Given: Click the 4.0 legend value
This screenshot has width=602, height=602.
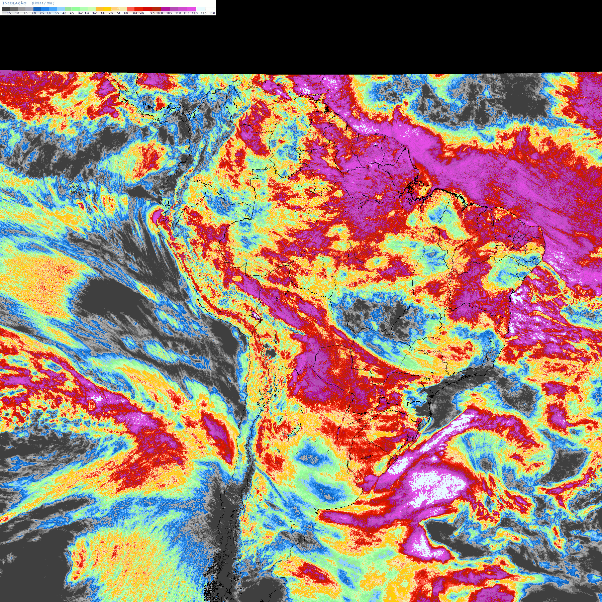Looking at the screenshot, I should click(64, 13).
